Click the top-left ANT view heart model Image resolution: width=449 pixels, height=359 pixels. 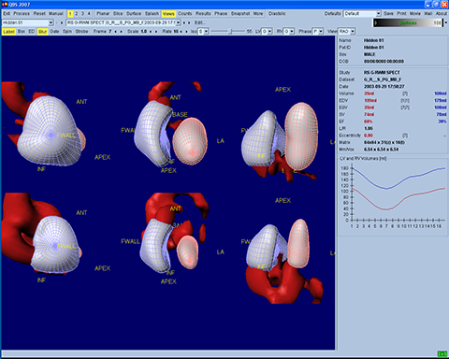[x=50, y=131]
